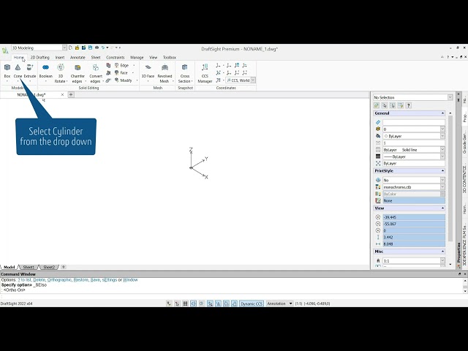
Task: Open the Constraints ribbon tab
Action: point(116,57)
